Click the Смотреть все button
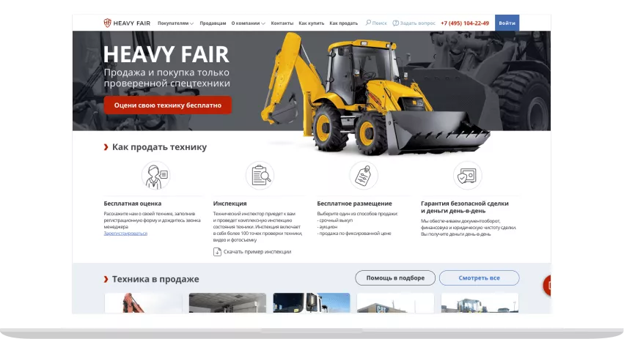Screen dimensions: 624x339 (479, 278)
